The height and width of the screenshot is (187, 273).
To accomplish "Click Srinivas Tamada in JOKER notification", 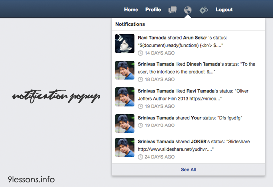I will pos(156,142).
